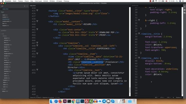
Task: Collapse timeline__item div at line 451
Action: point(37,54)
